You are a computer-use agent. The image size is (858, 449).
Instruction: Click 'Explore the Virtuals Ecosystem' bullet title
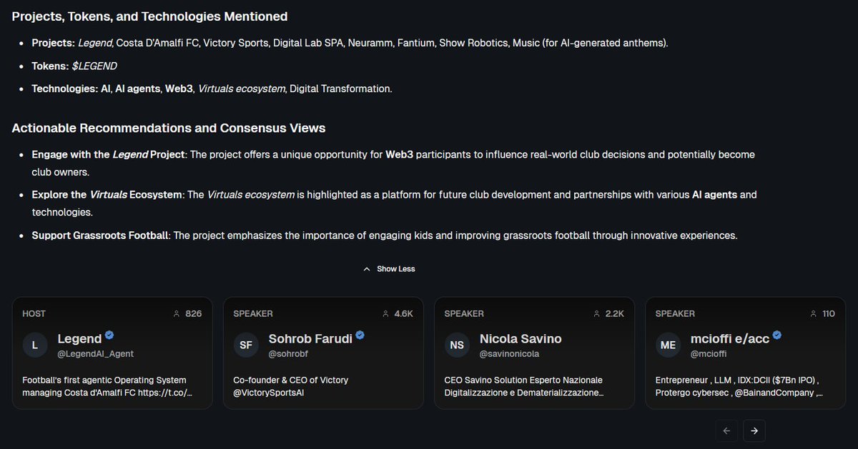tap(107, 194)
